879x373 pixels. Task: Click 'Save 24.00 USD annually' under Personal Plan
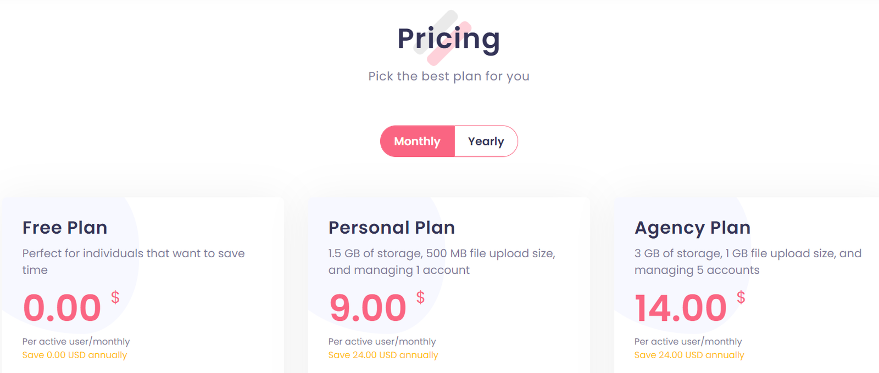point(382,355)
